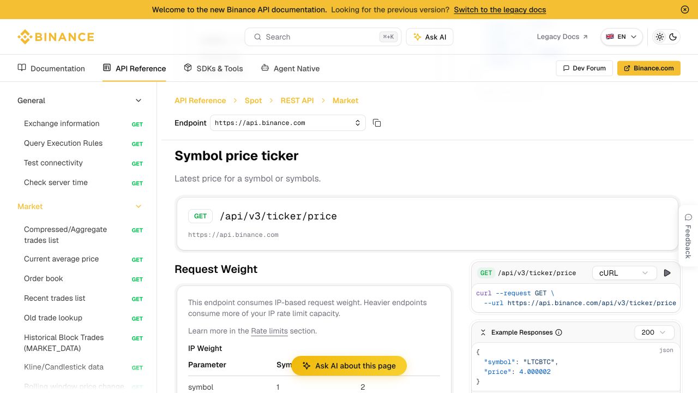
Task: Open Old trade lookup endpoint
Action: click(x=83, y=318)
